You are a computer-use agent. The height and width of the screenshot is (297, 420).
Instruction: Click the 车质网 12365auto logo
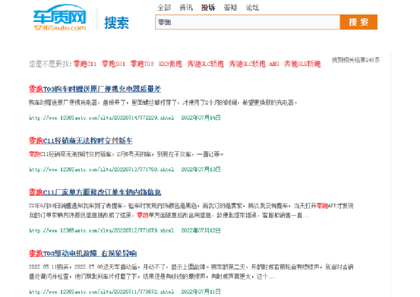click(x=59, y=17)
